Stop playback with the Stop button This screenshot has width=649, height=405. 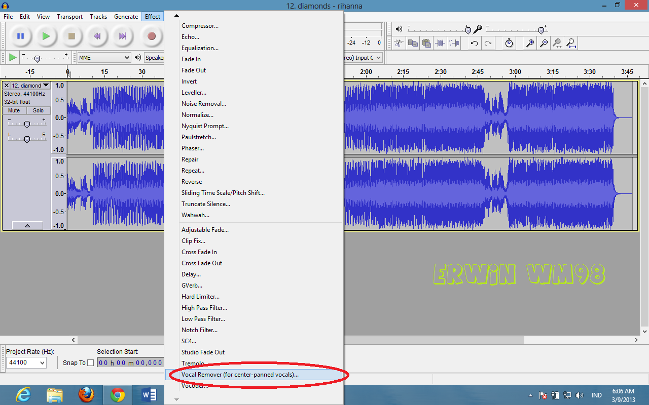click(71, 36)
